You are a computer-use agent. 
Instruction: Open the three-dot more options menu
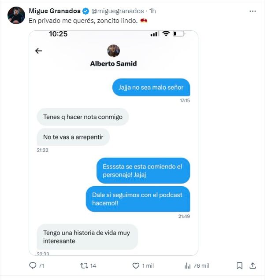[252, 11]
